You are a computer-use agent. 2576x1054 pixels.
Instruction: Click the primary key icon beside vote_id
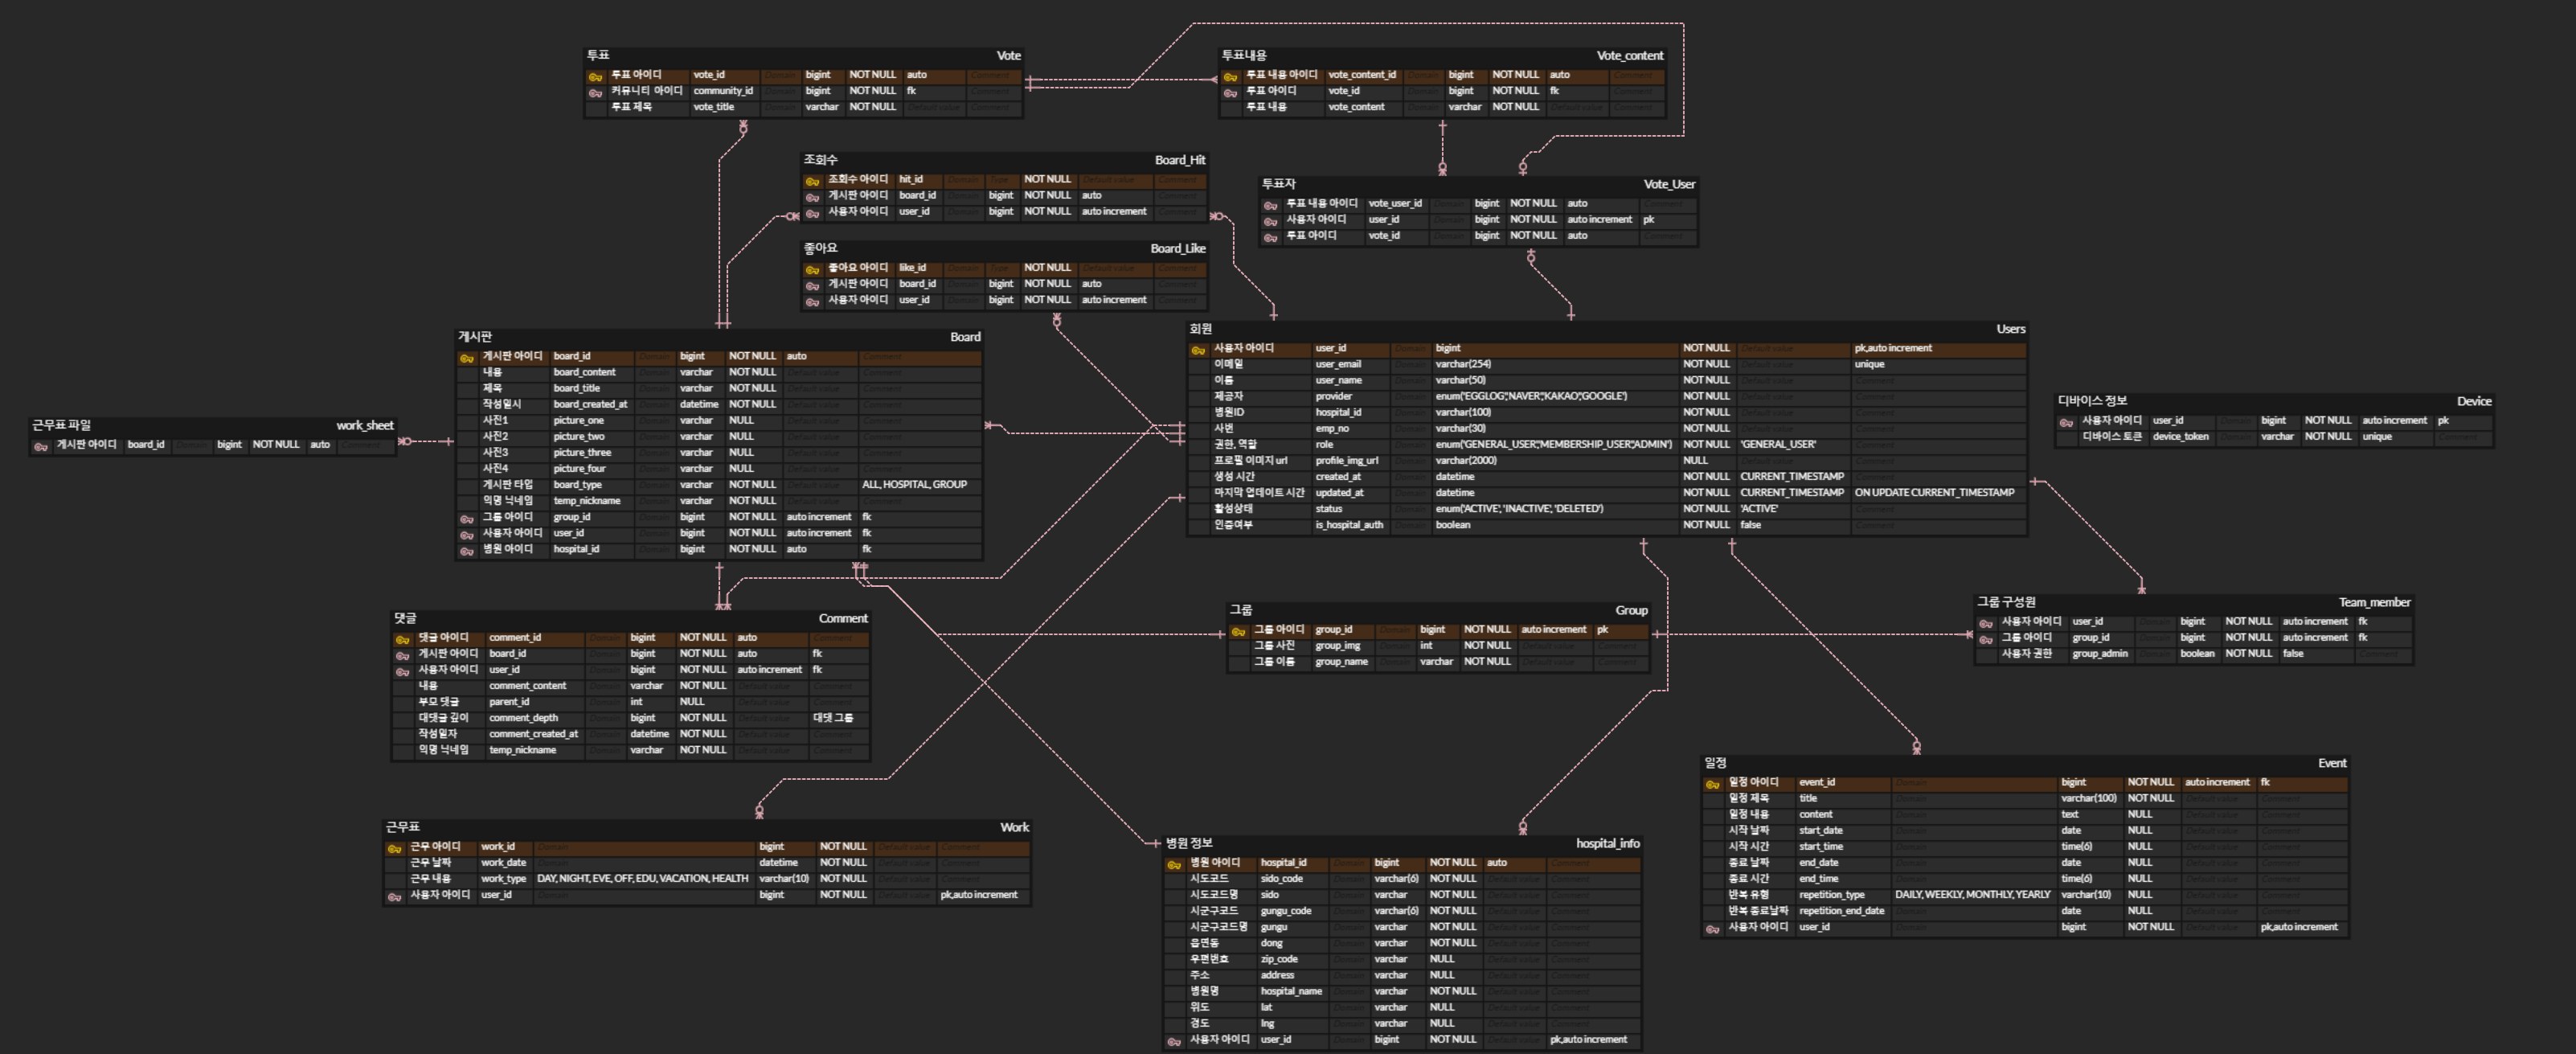tap(596, 76)
